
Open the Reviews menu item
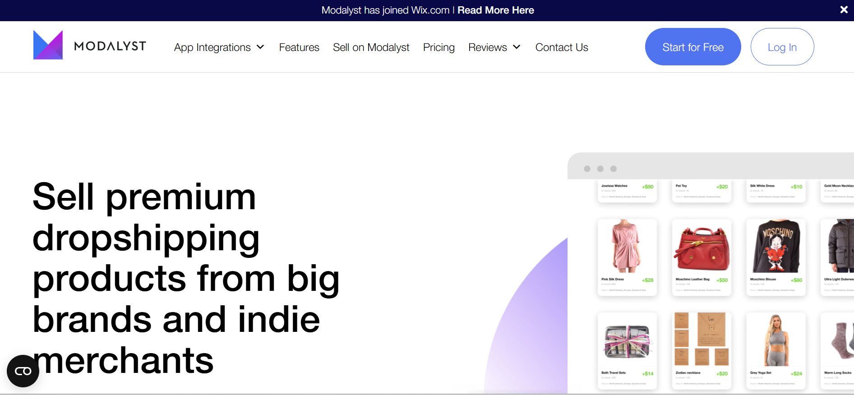[x=488, y=47]
